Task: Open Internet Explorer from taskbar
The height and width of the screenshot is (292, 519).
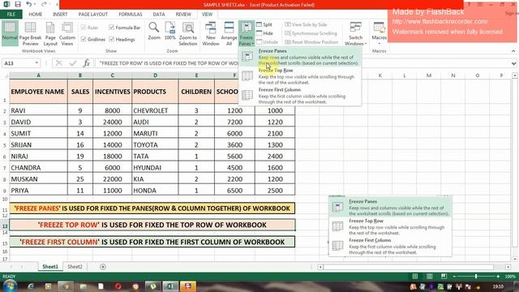Action: [31, 286]
